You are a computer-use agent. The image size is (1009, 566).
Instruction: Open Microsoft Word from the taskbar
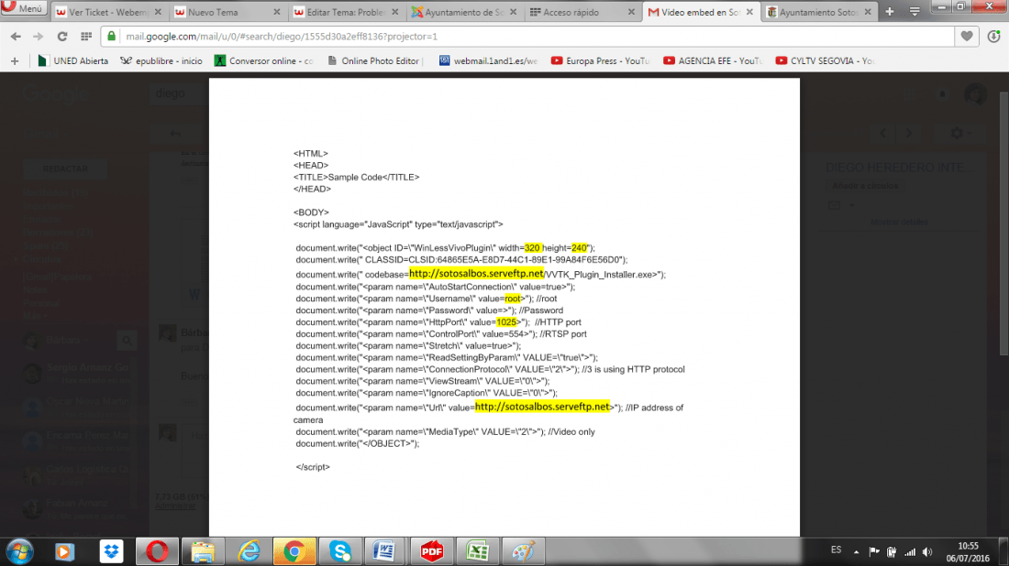pos(385,552)
